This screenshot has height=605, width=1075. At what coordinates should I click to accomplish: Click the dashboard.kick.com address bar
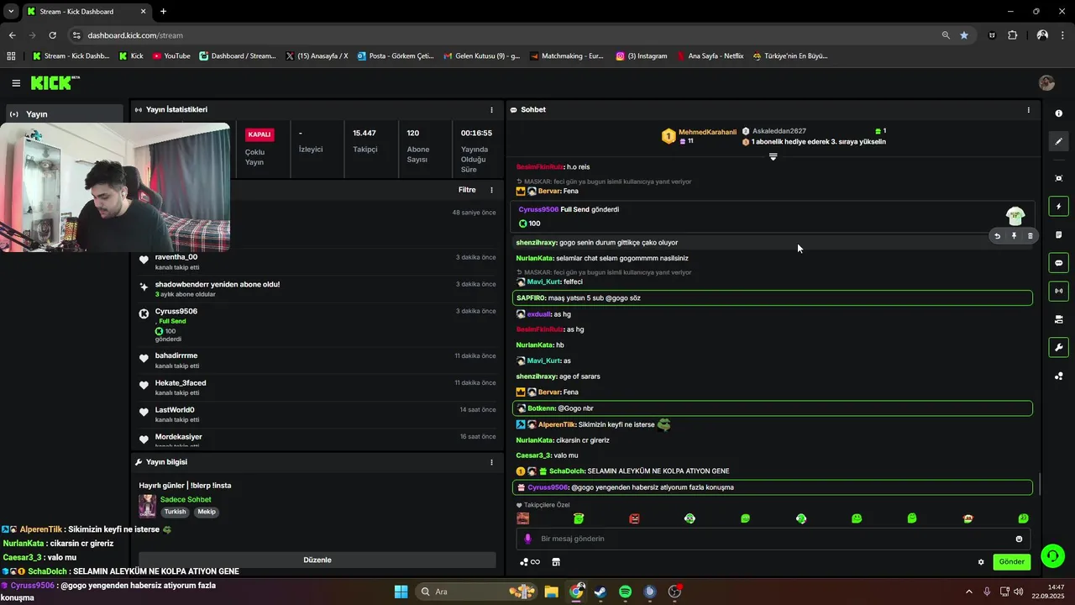[x=504, y=35]
